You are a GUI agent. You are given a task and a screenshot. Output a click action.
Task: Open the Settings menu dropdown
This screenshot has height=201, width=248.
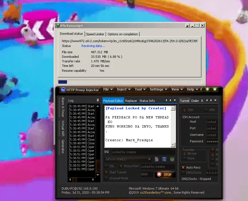(x=158, y=89)
